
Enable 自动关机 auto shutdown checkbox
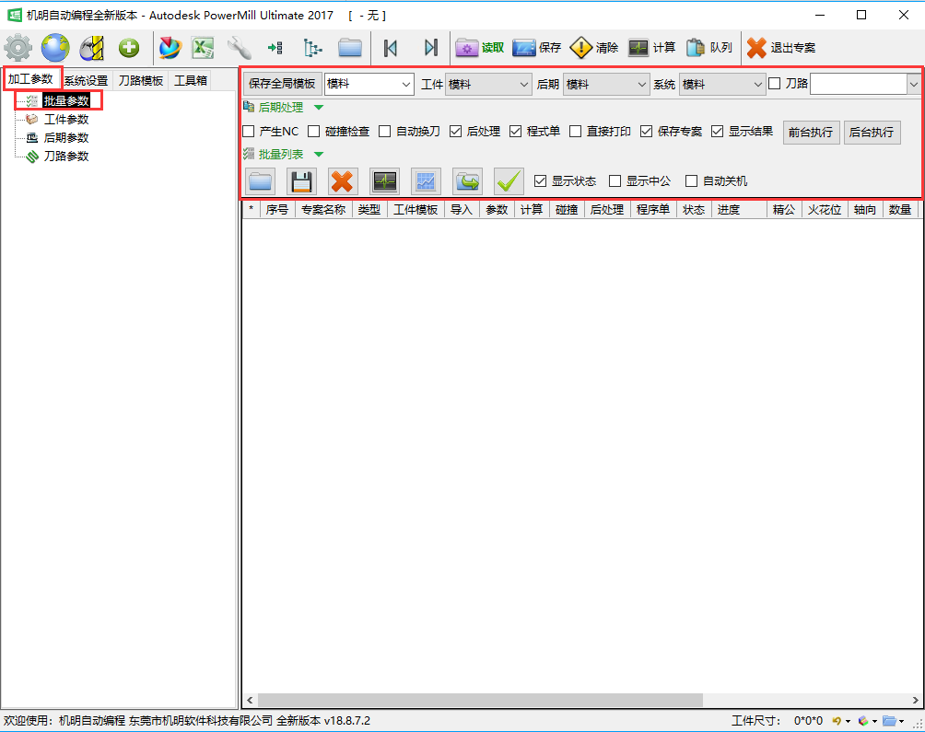(691, 181)
